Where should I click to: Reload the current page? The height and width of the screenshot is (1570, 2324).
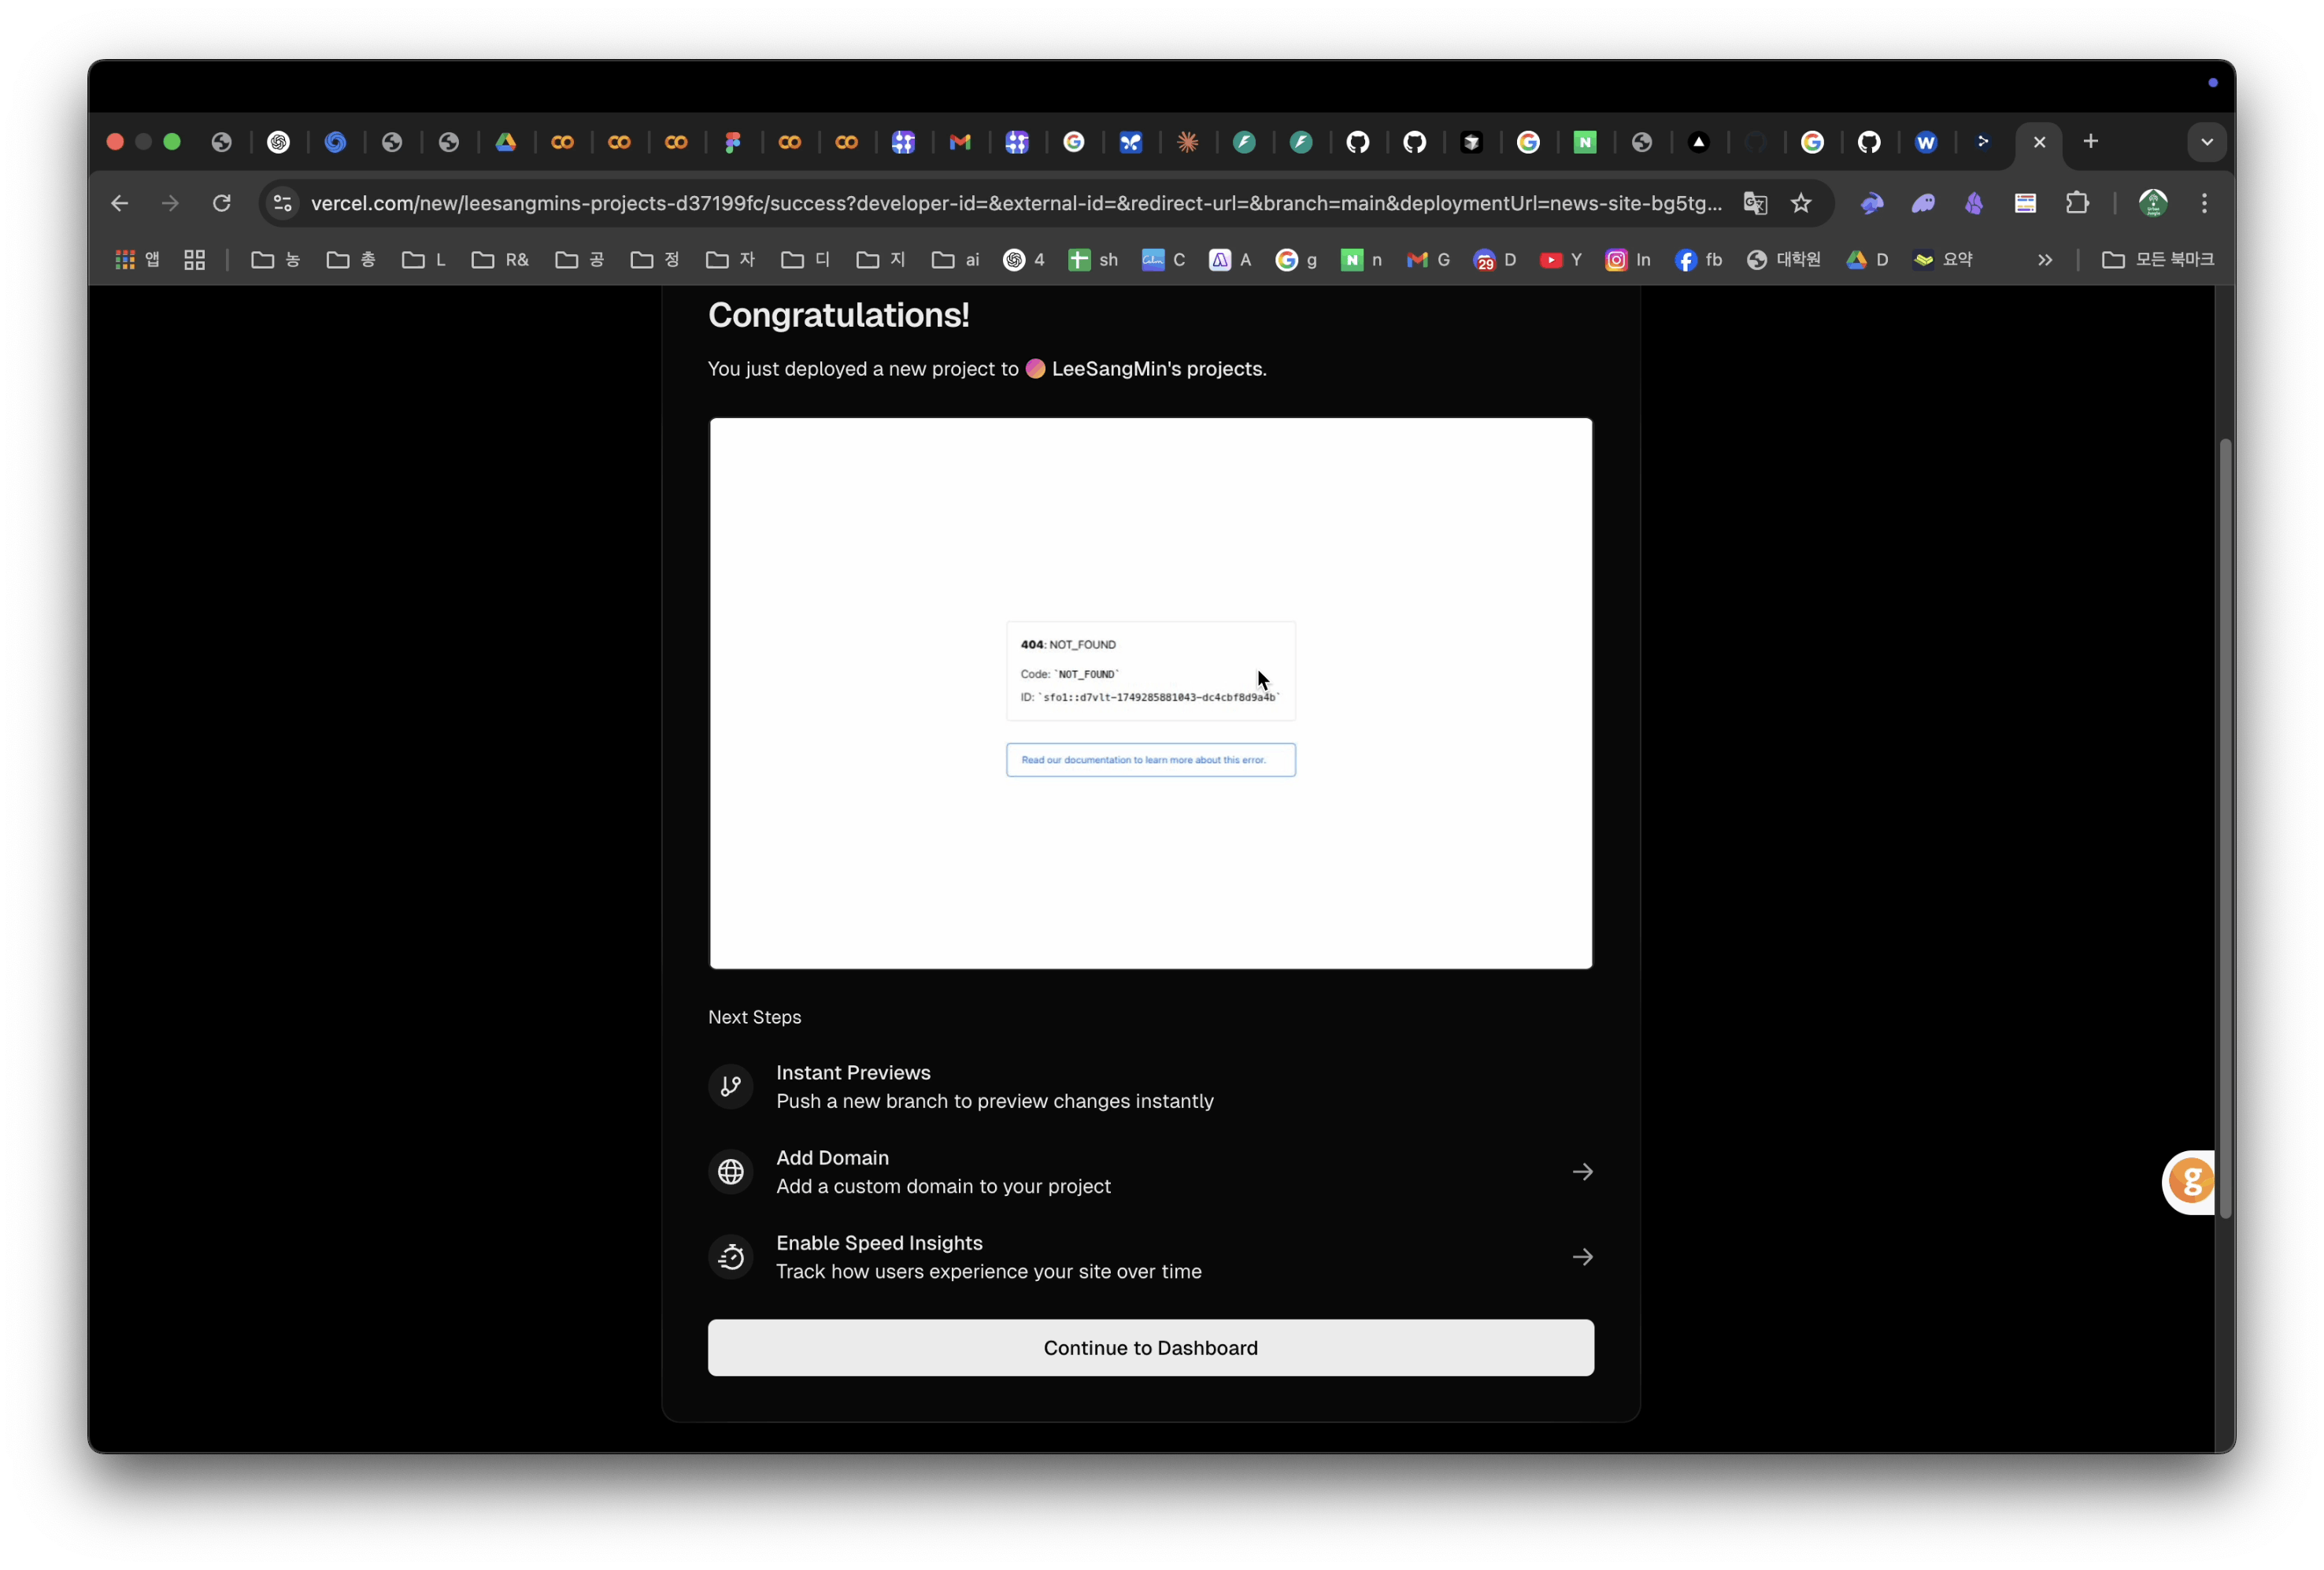[222, 203]
